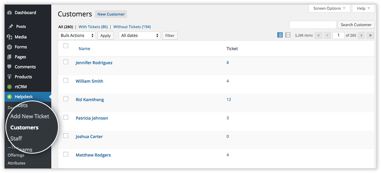381x173 pixels.
Task: Jump to last page arrow
Action: [x=370, y=35]
